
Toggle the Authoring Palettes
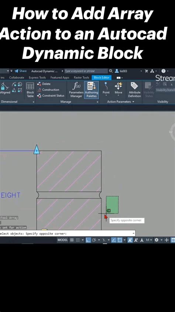coord(91,90)
